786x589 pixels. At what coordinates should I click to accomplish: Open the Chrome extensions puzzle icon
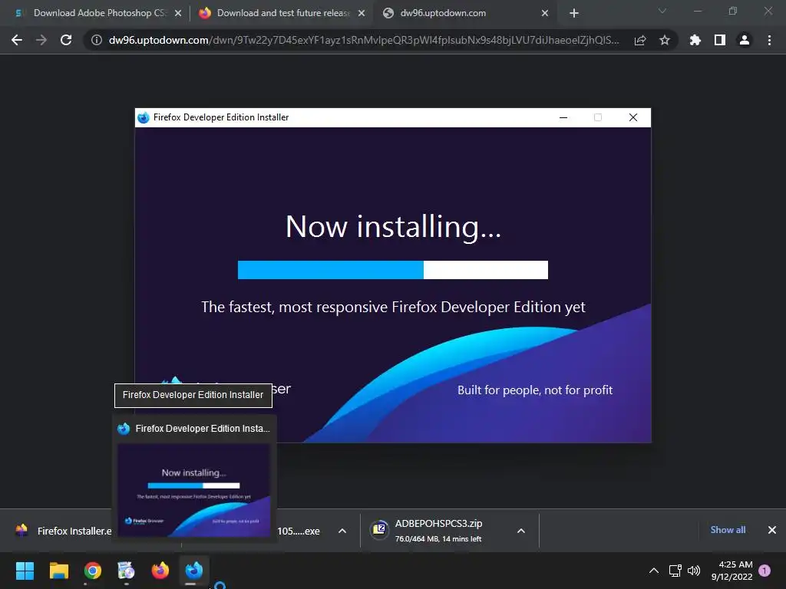(695, 40)
